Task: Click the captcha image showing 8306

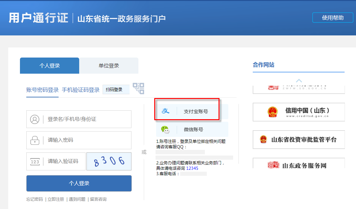Action: click(109, 161)
